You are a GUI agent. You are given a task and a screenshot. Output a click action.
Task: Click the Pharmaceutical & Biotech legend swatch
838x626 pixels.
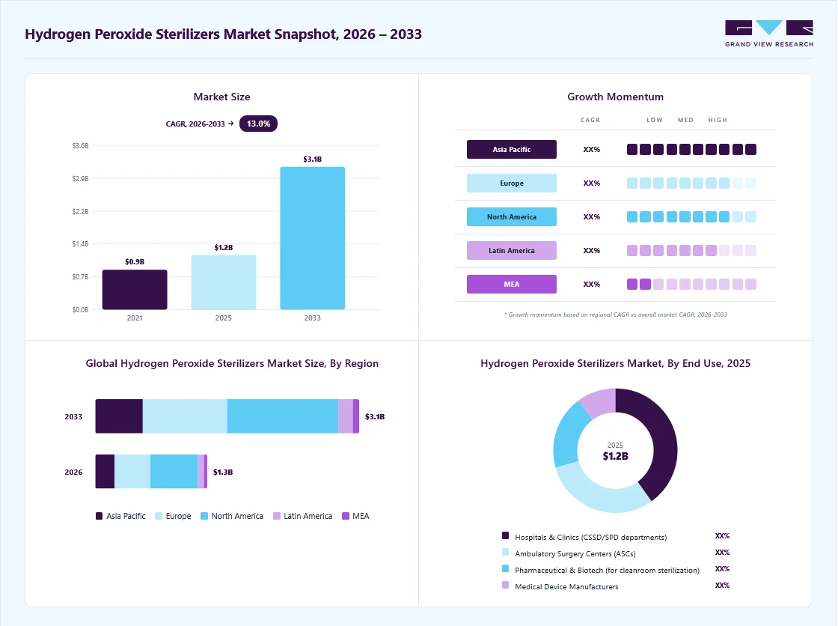(506, 569)
